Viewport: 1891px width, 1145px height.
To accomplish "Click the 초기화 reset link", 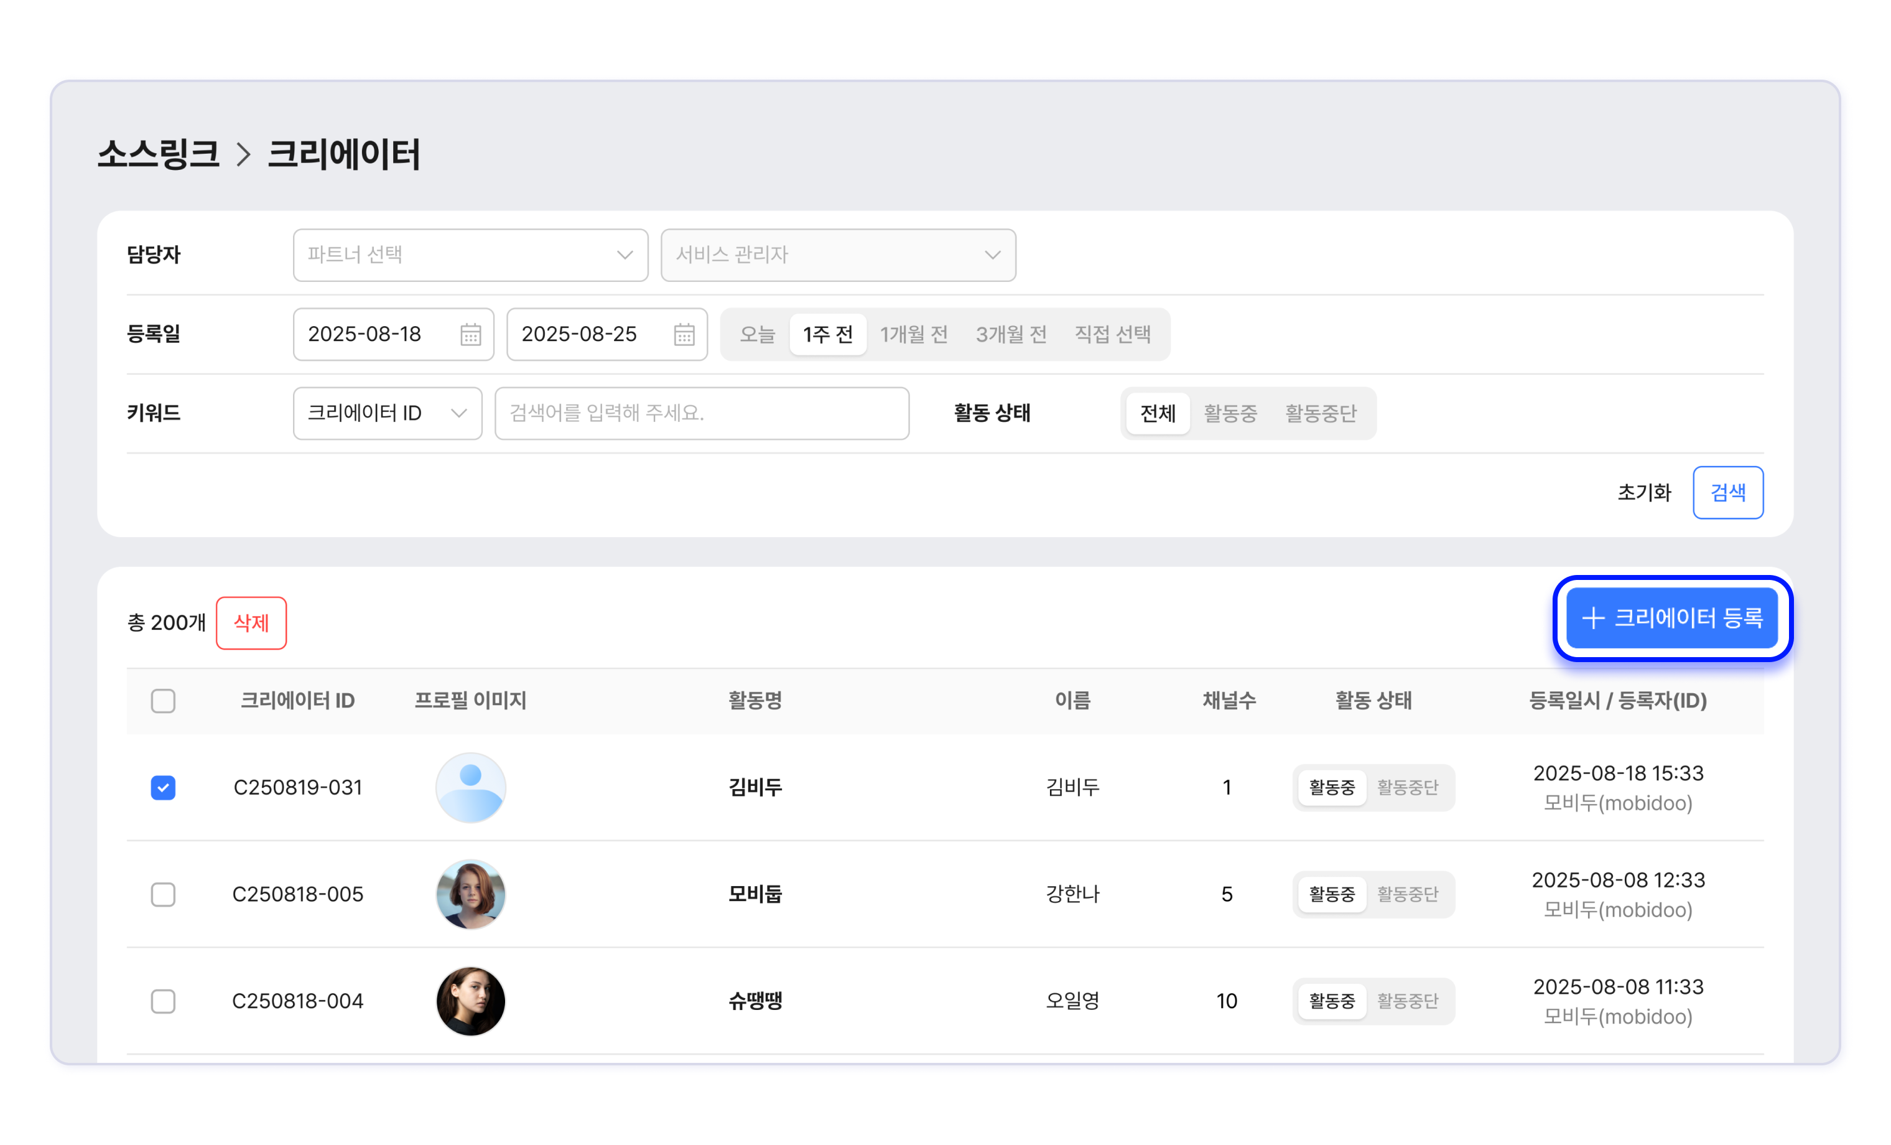I will [1644, 492].
